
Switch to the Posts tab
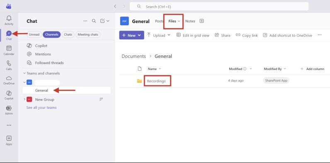click(159, 21)
